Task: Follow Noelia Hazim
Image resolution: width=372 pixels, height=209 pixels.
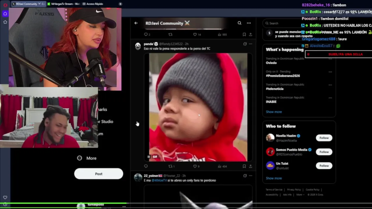Action: pos(324,138)
